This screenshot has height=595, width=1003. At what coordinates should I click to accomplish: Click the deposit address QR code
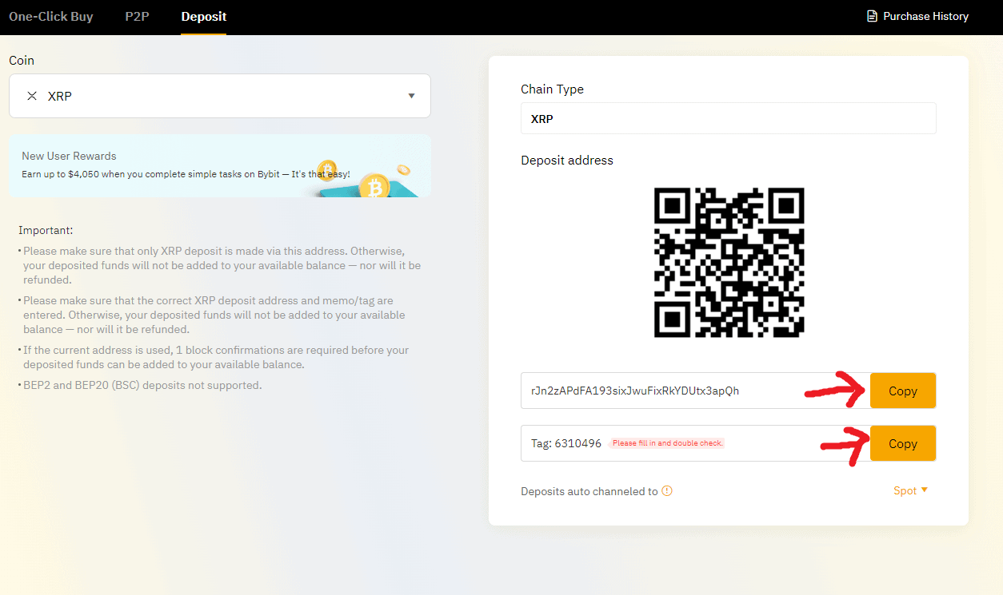[x=729, y=262]
